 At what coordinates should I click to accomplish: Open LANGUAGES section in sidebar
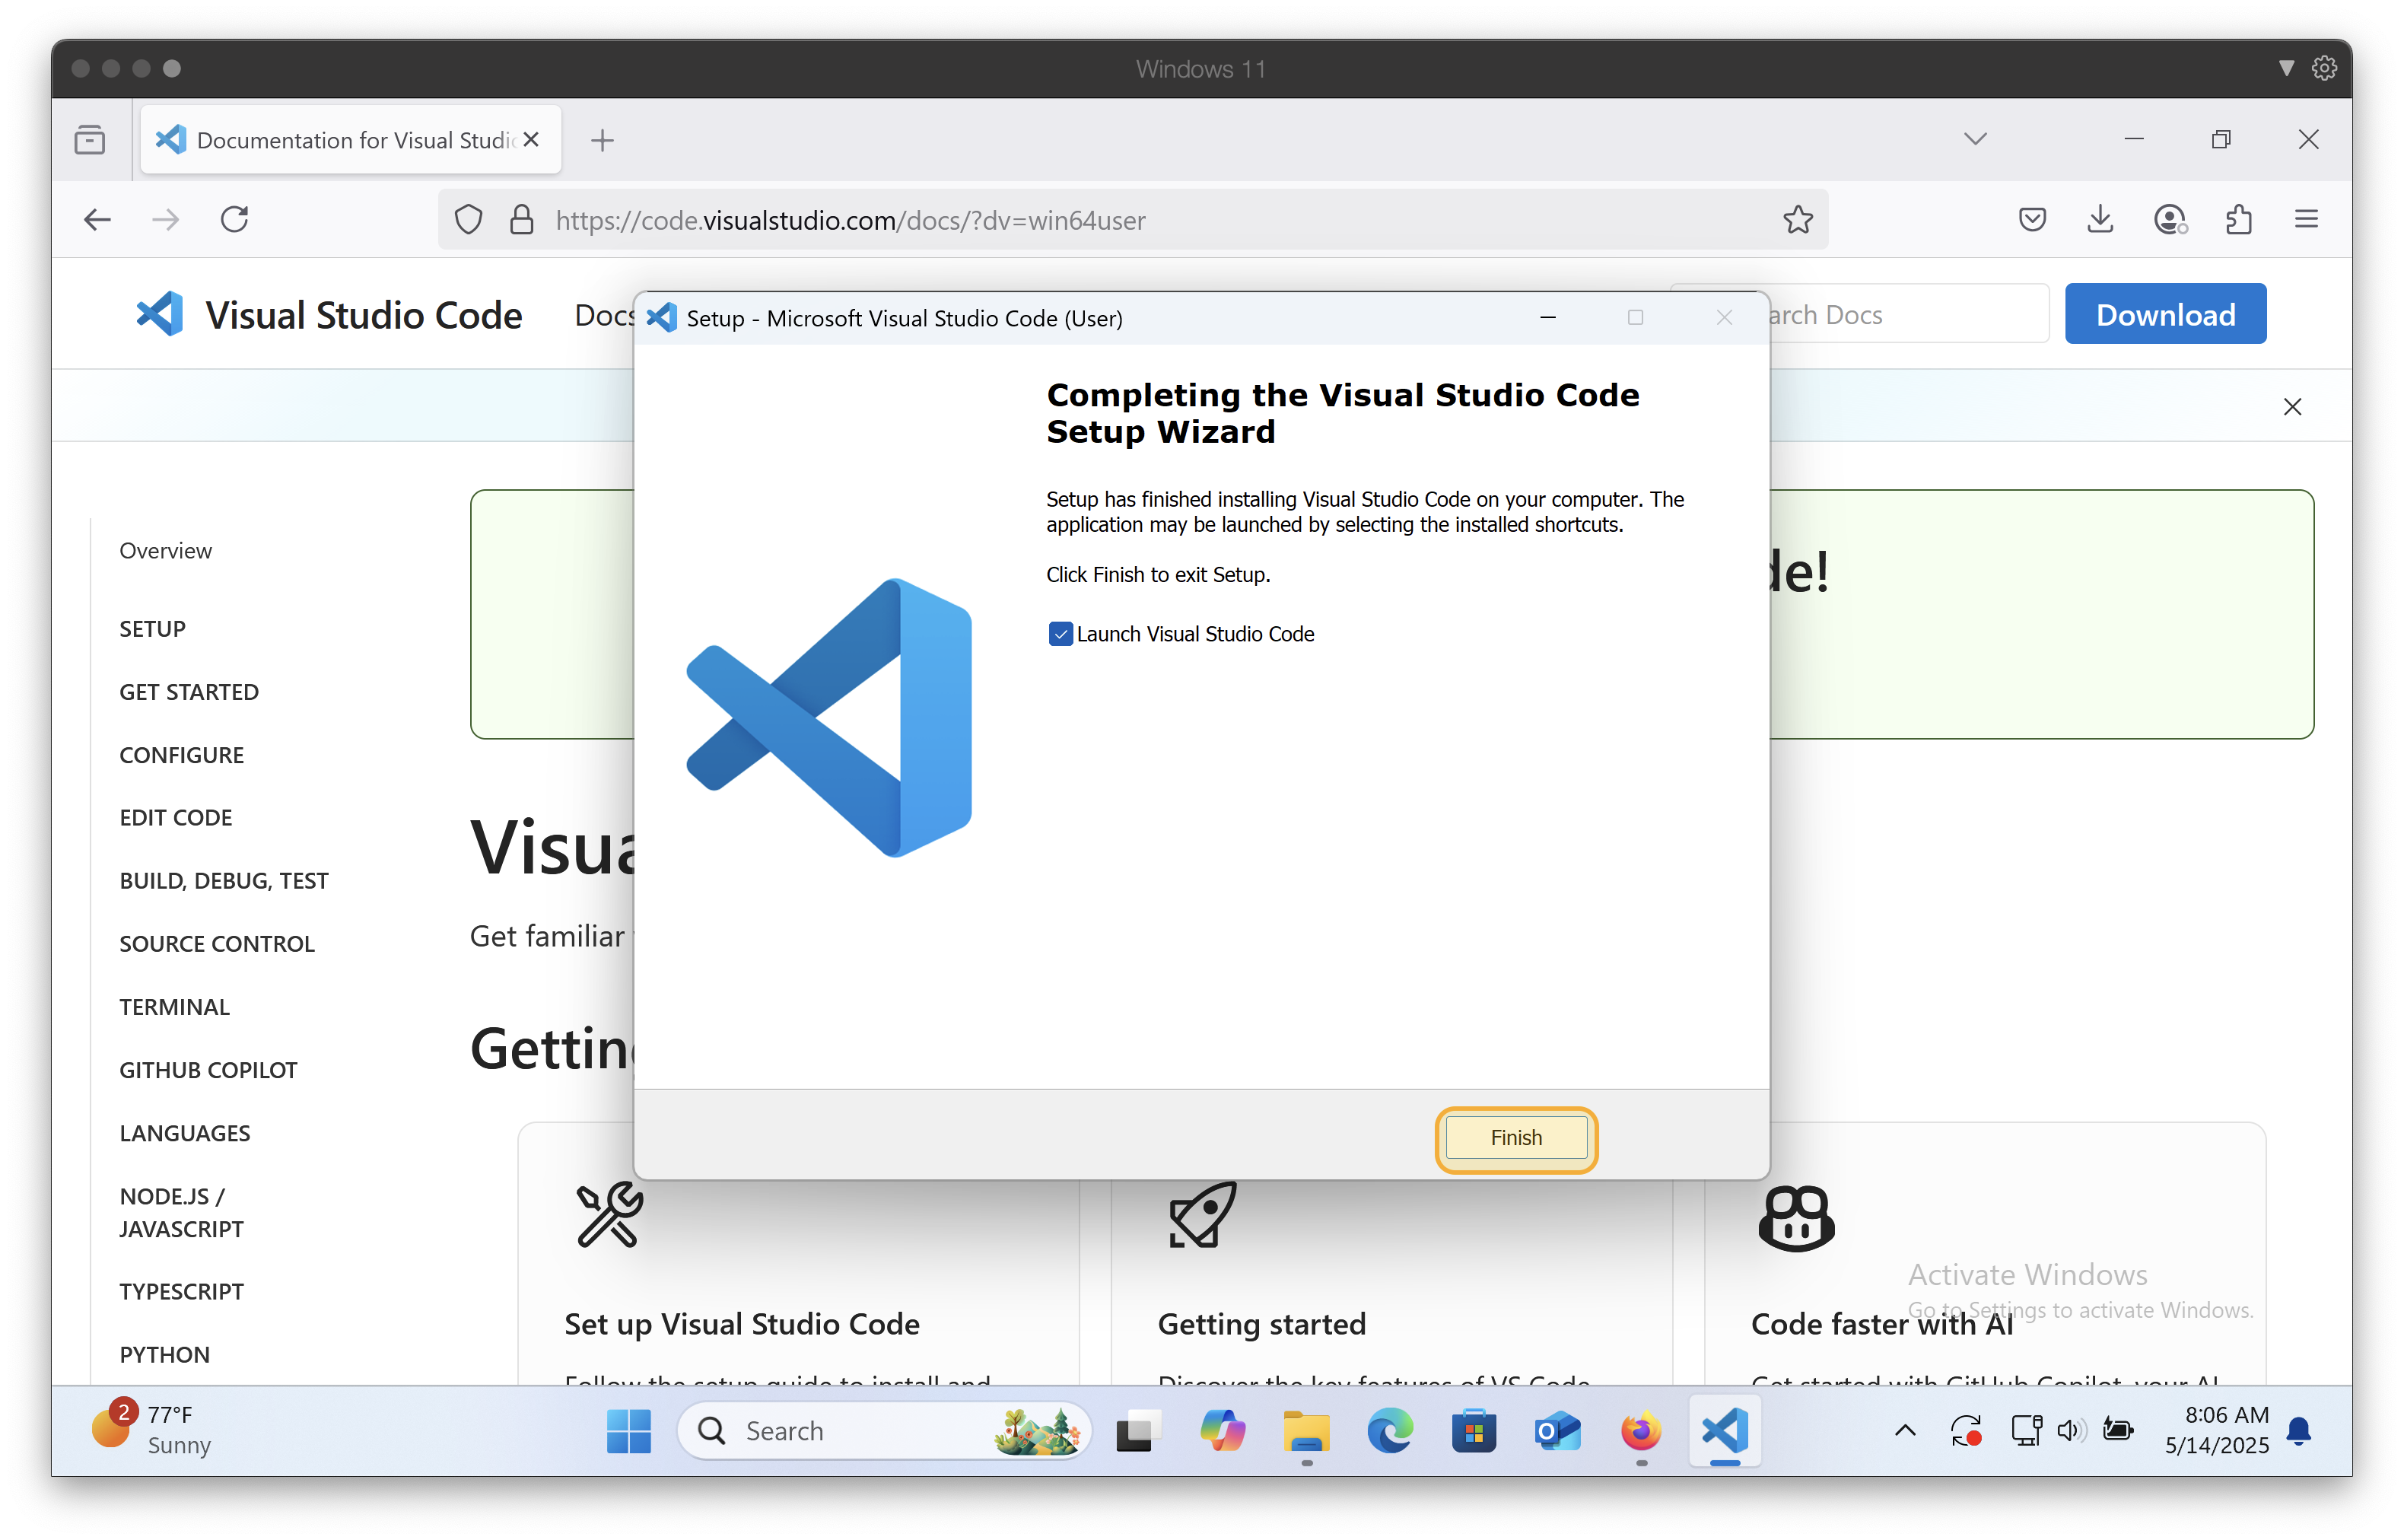point(185,1133)
